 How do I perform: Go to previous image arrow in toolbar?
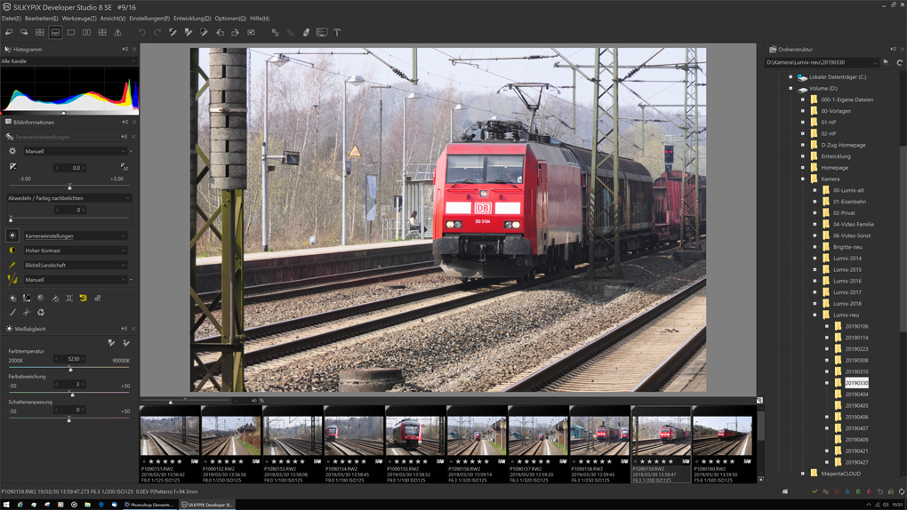pyautogui.click(x=9, y=32)
